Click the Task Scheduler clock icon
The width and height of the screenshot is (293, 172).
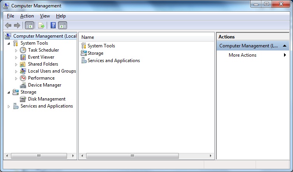[23, 50]
